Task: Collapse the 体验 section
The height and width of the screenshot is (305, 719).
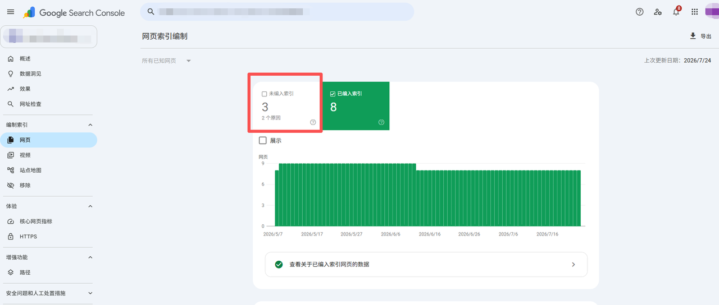Action: (90, 206)
